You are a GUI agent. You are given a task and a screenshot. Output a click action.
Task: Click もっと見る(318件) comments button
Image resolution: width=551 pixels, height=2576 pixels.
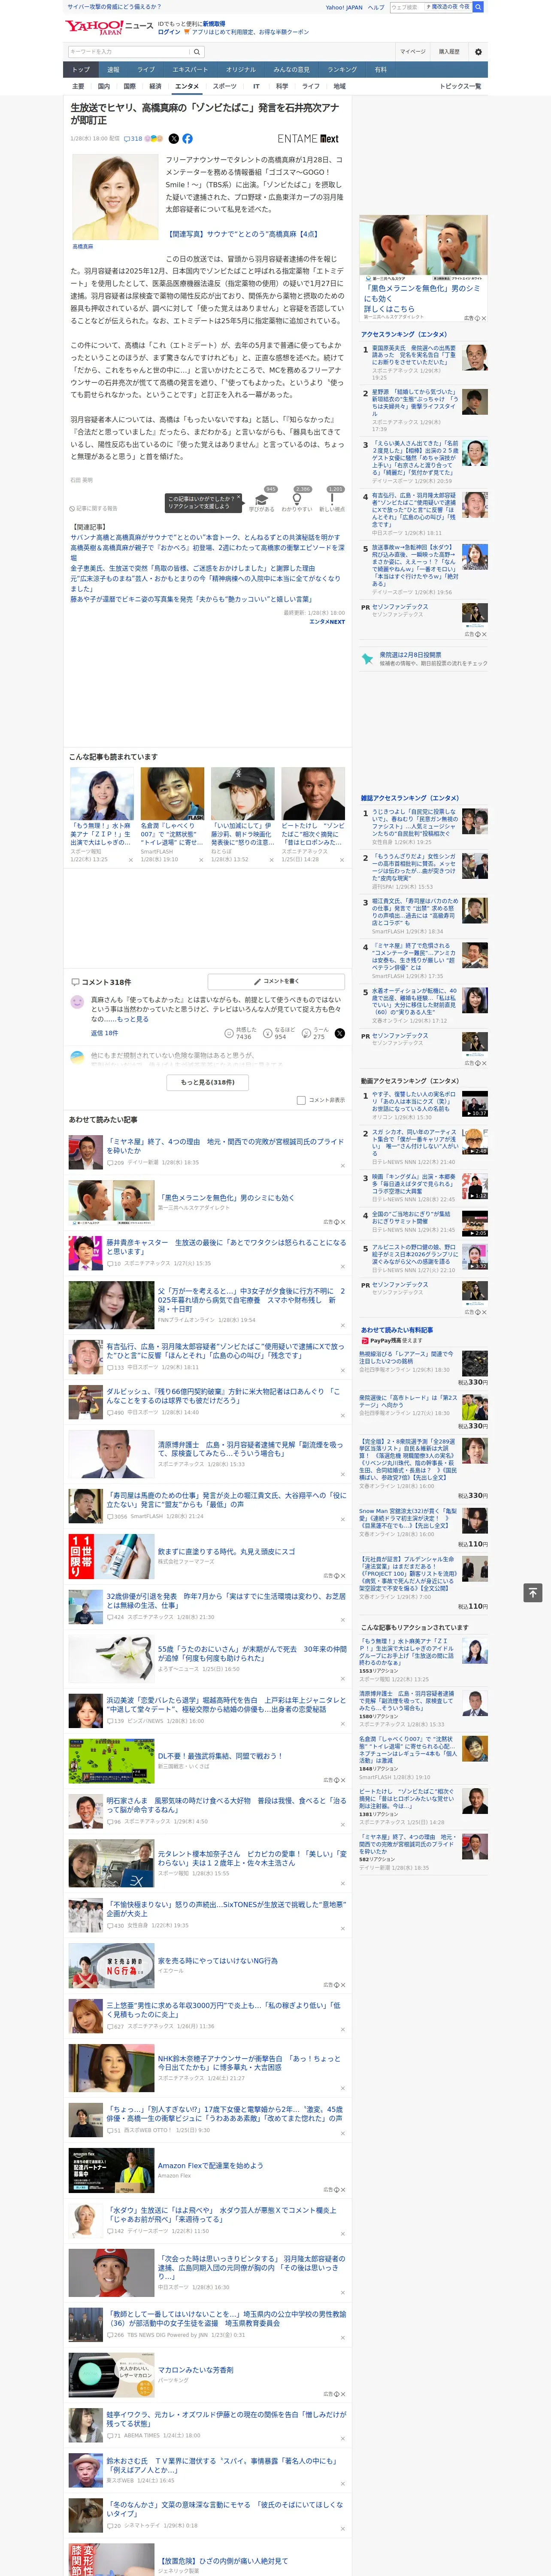tap(208, 1082)
